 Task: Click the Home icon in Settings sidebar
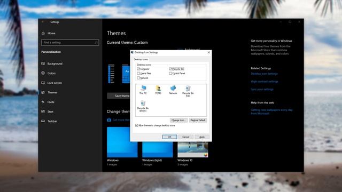point(43,33)
